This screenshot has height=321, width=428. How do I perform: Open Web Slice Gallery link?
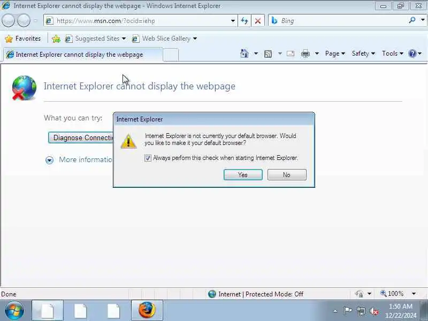[164, 39]
